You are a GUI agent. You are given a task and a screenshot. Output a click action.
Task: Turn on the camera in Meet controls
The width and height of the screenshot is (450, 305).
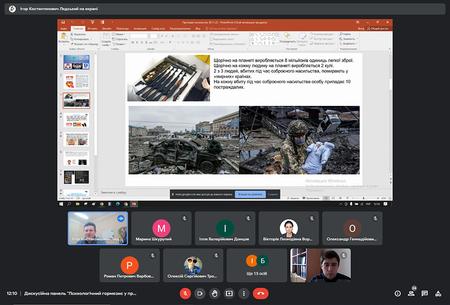coord(199,294)
